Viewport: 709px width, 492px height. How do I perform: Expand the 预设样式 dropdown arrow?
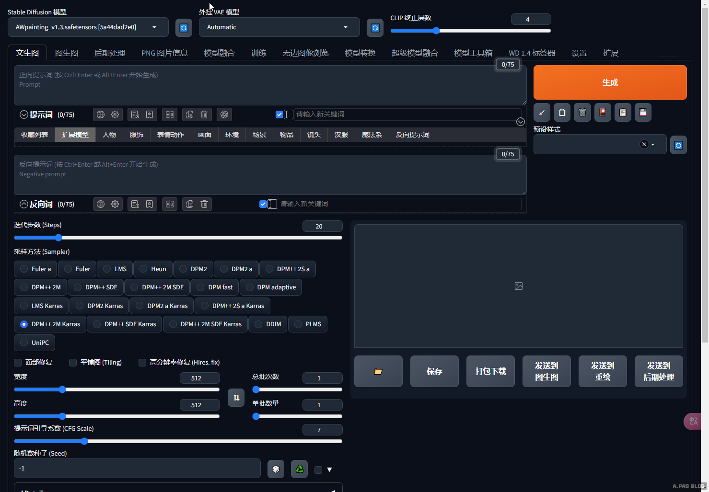click(x=653, y=145)
